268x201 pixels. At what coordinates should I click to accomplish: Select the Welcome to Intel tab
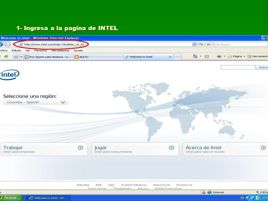click(x=148, y=57)
